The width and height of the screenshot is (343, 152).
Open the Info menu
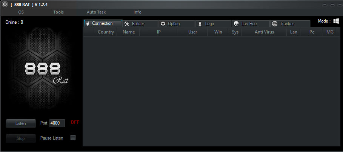pyautogui.click(x=137, y=12)
